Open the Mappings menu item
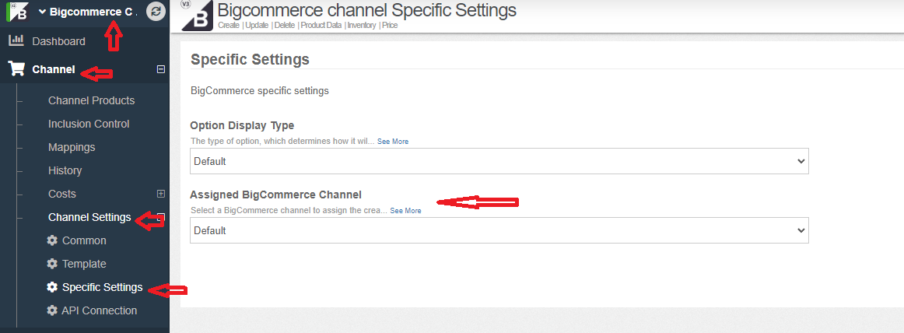This screenshot has height=333, width=904. click(72, 147)
